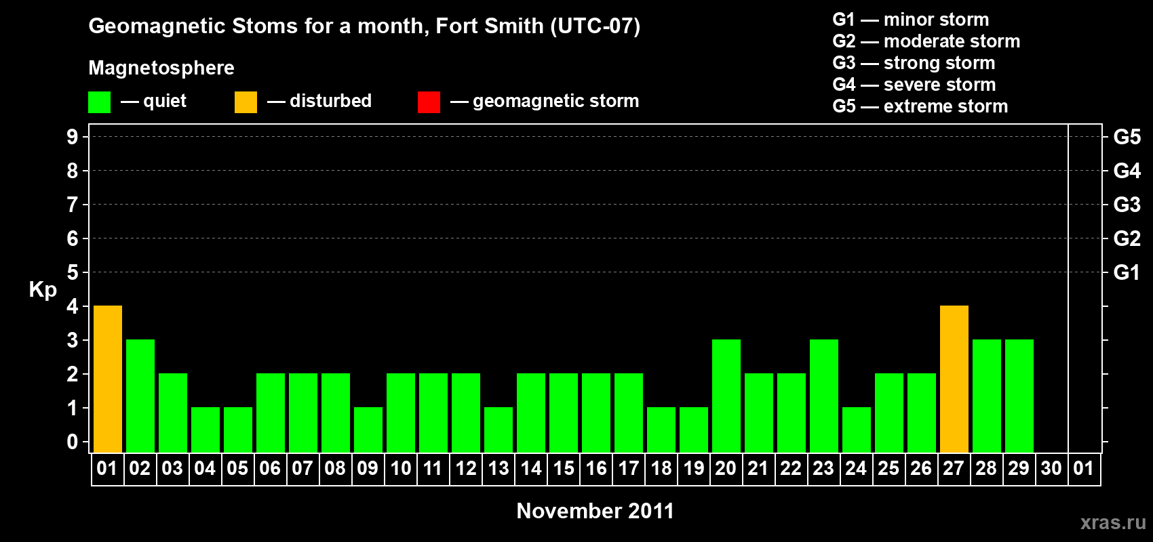This screenshot has height=542, width=1153.
Task: Click the '7' value on the Kp axis
Action: click(x=73, y=205)
